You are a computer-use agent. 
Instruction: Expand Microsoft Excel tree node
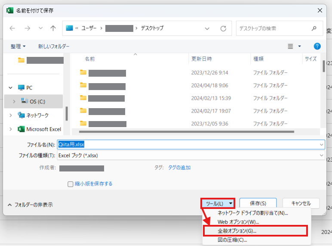click(x=11, y=129)
